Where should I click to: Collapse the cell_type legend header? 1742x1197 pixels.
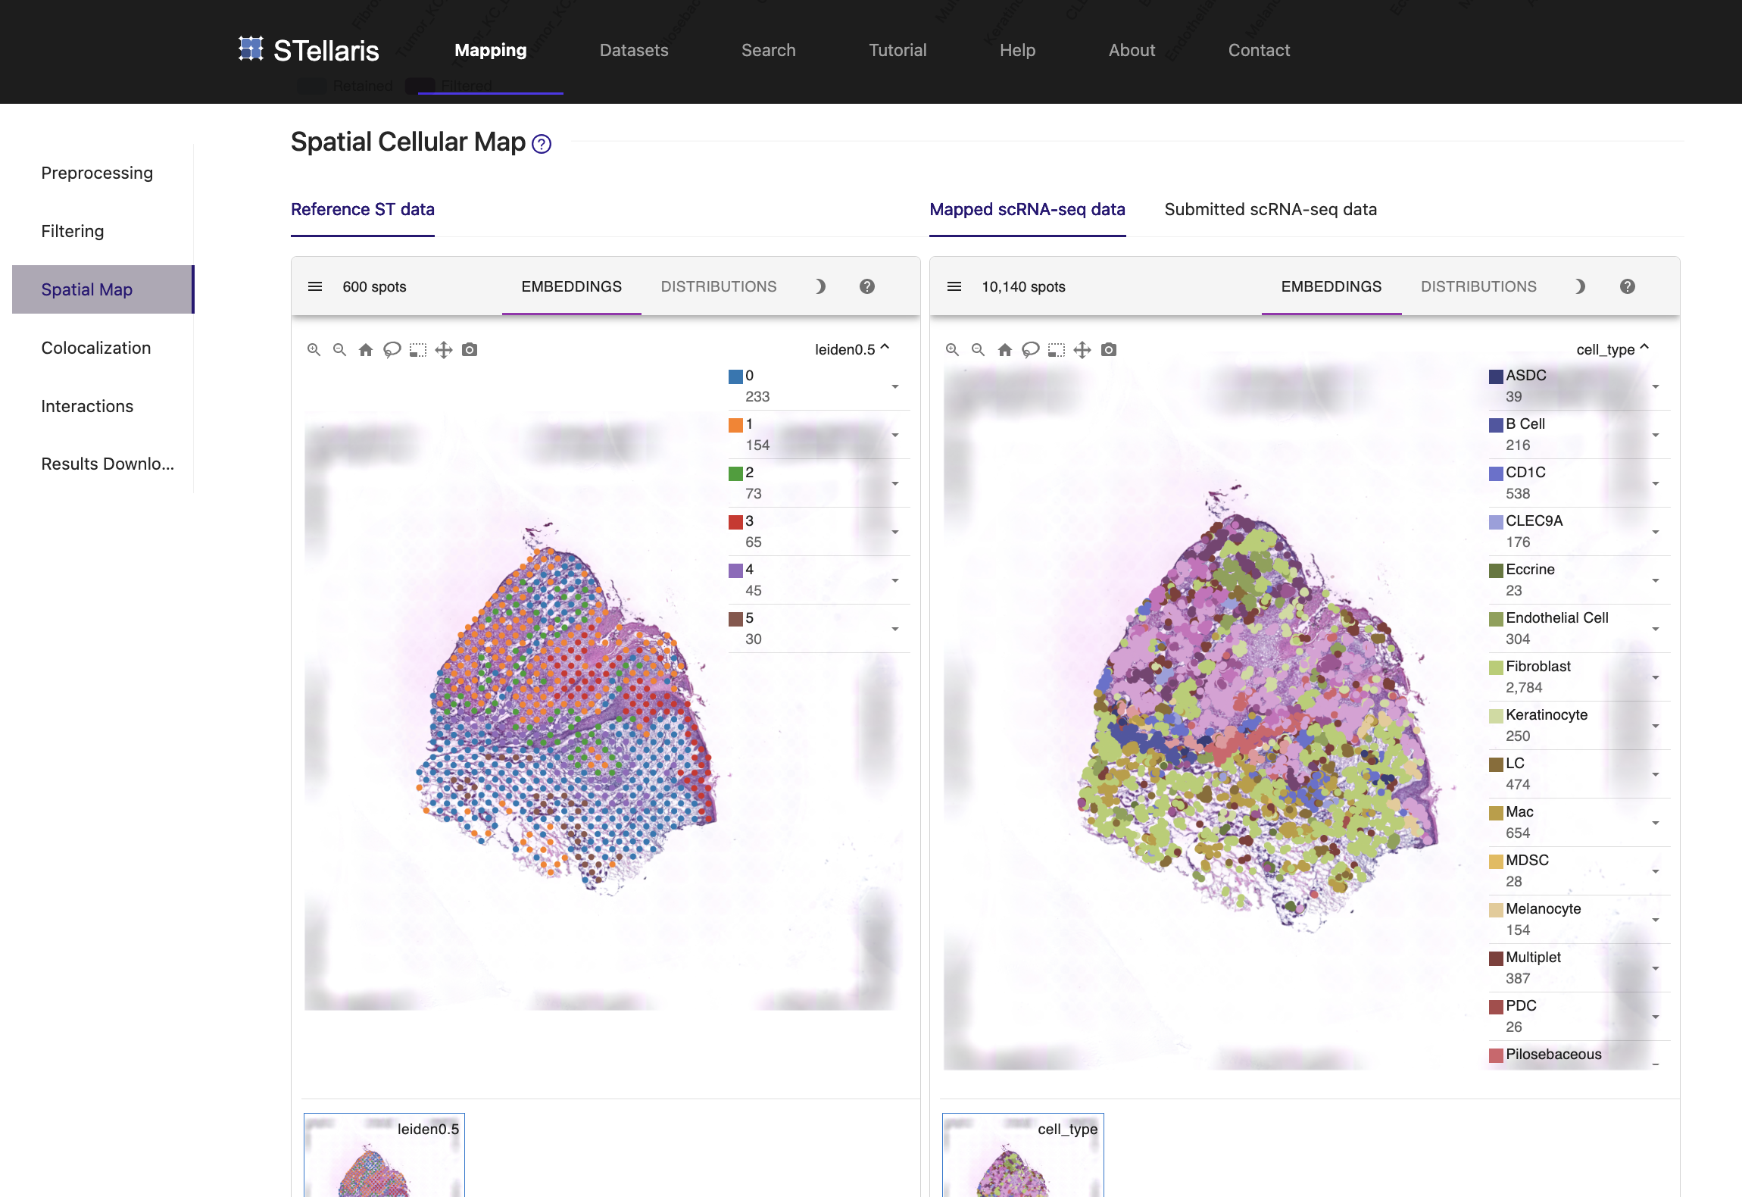coord(1612,348)
